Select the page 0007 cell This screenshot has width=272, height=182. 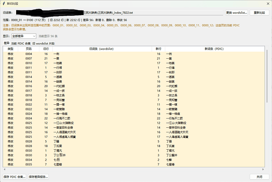click(x=29, y=59)
